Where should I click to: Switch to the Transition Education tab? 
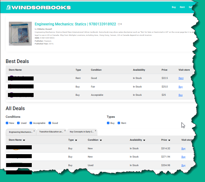click(x=51, y=132)
